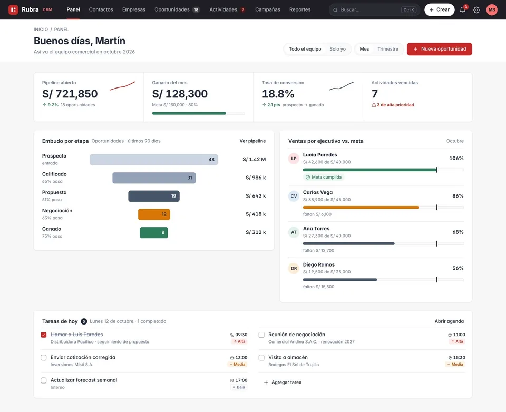Click Carlos Vega orange progress bar
This screenshot has width=506, height=412.
[361, 208]
